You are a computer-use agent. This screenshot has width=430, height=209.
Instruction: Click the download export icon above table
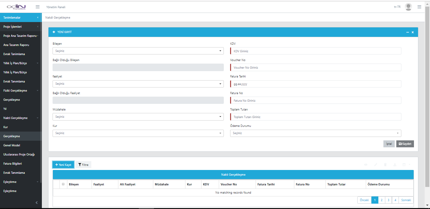click(395, 165)
